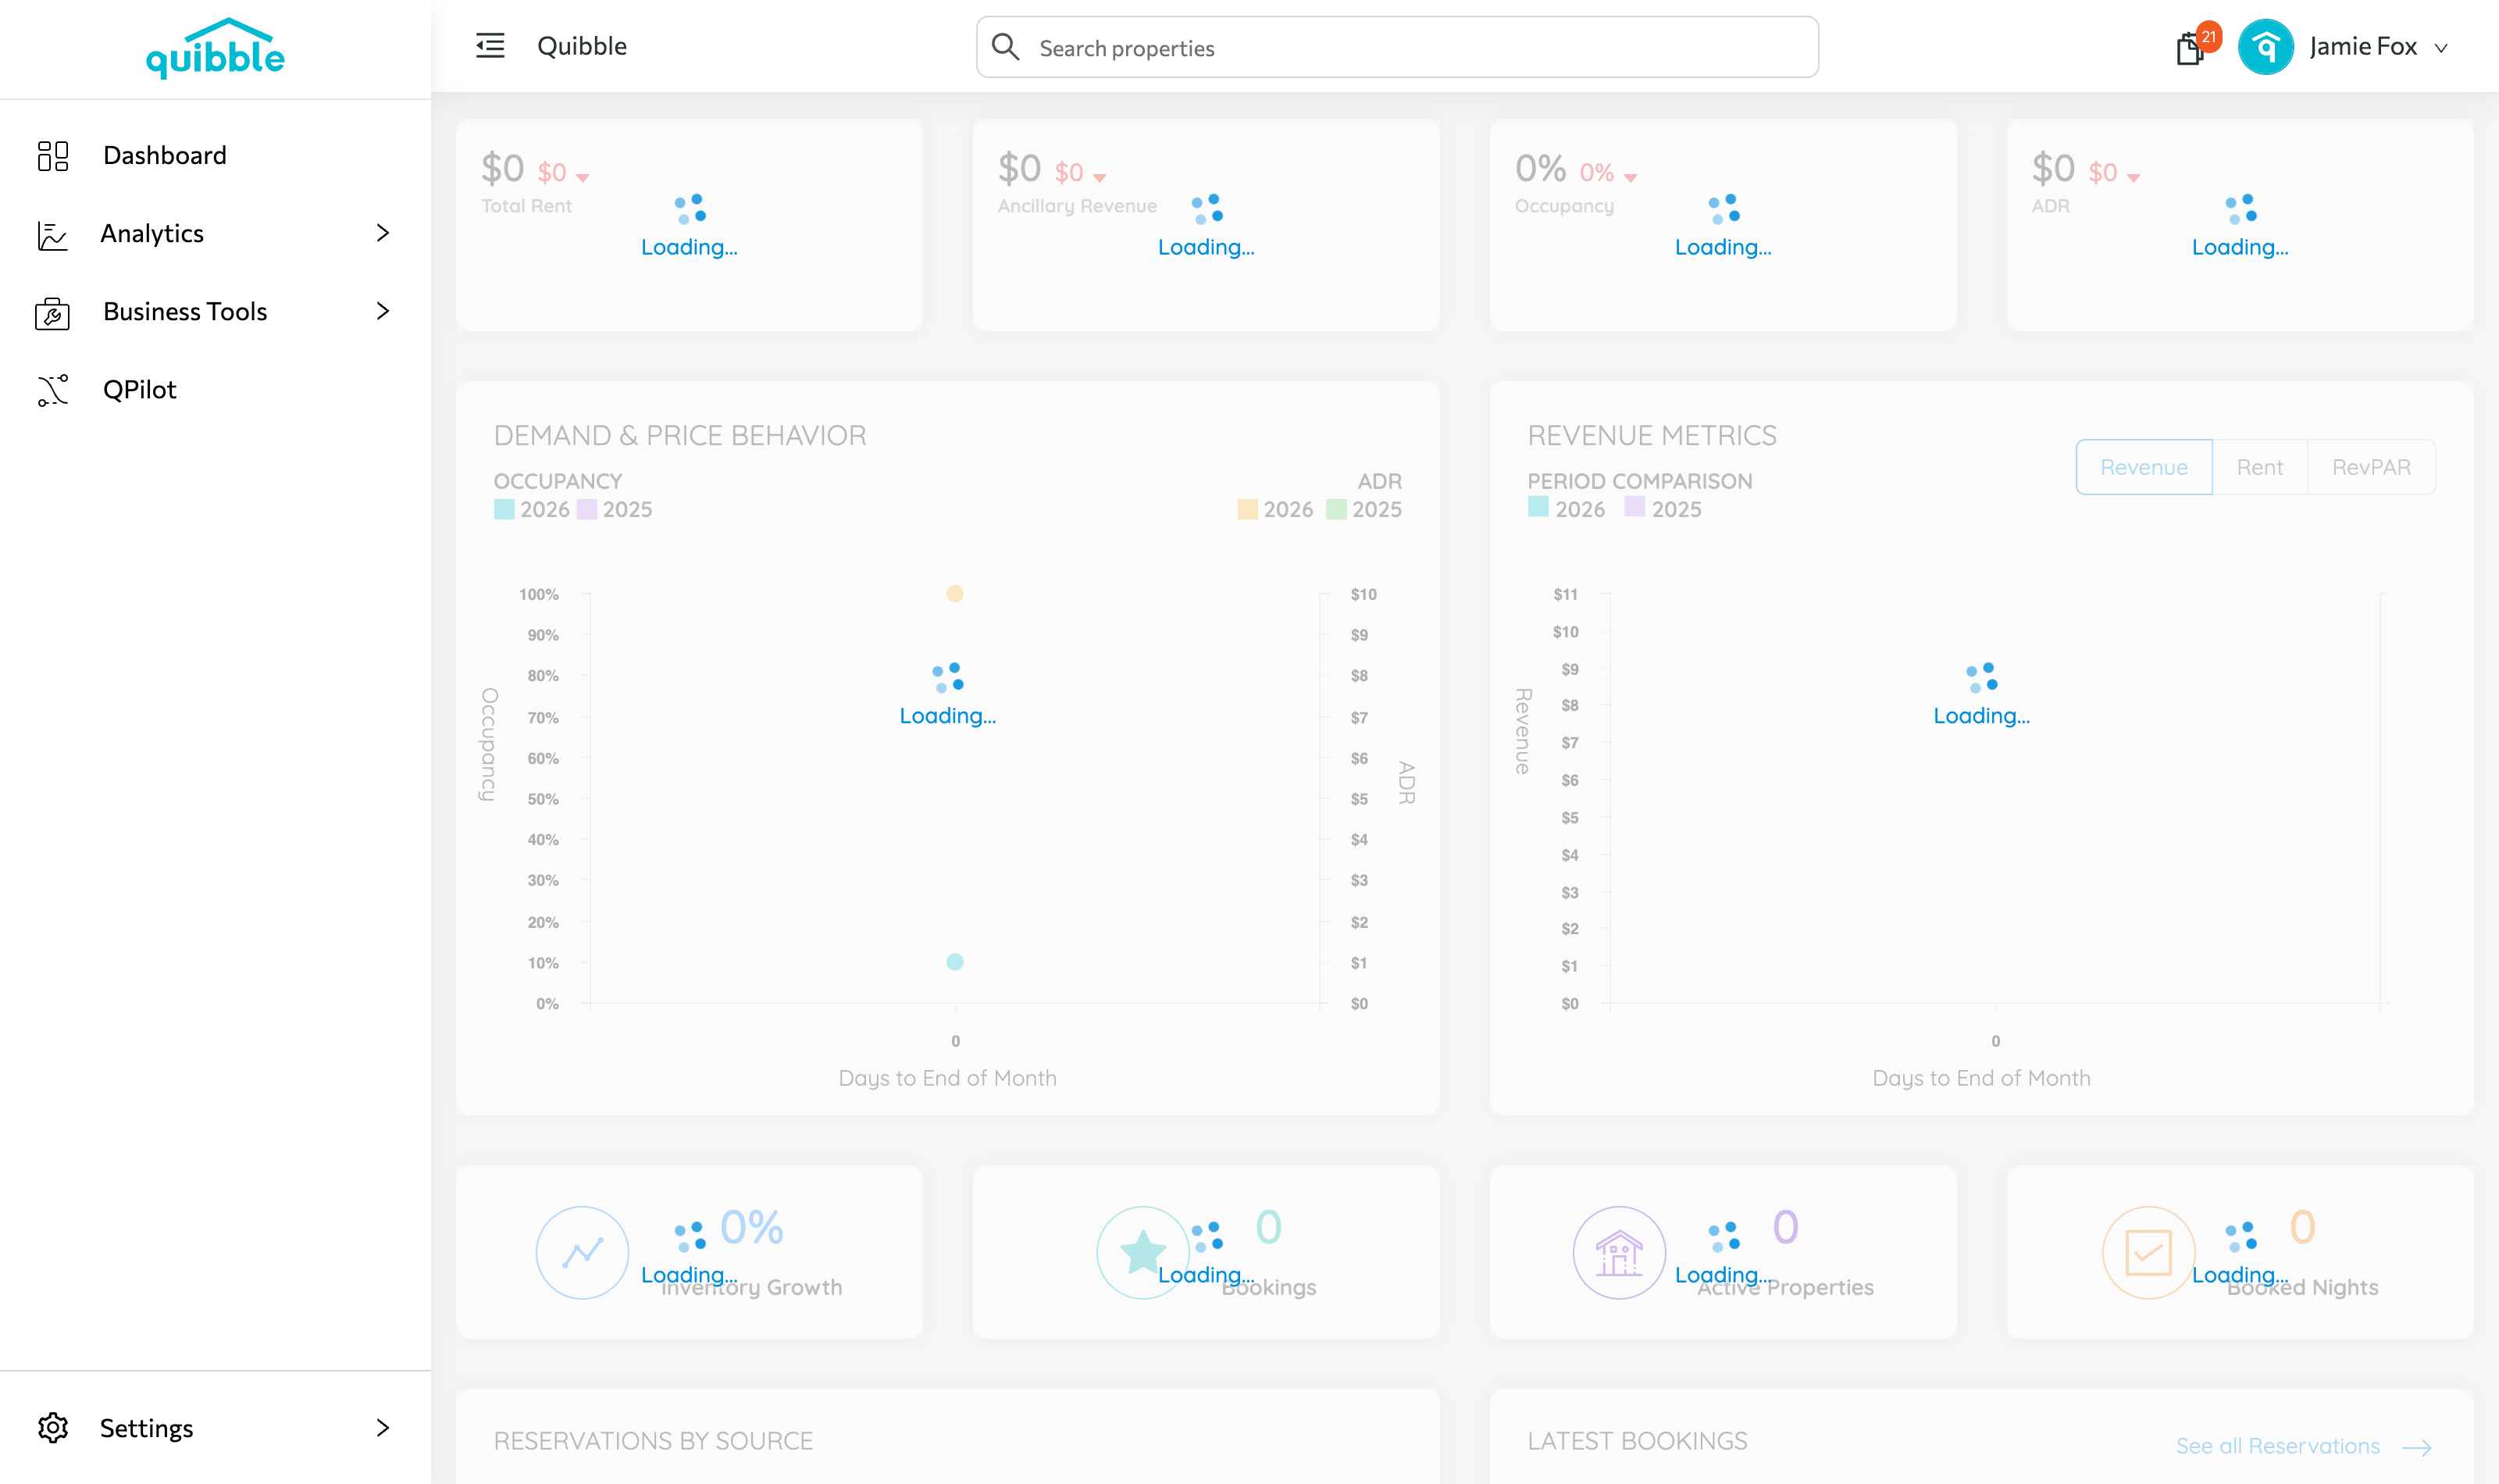Click the Total Rent label
2499x1484 pixels.
[x=527, y=206]
